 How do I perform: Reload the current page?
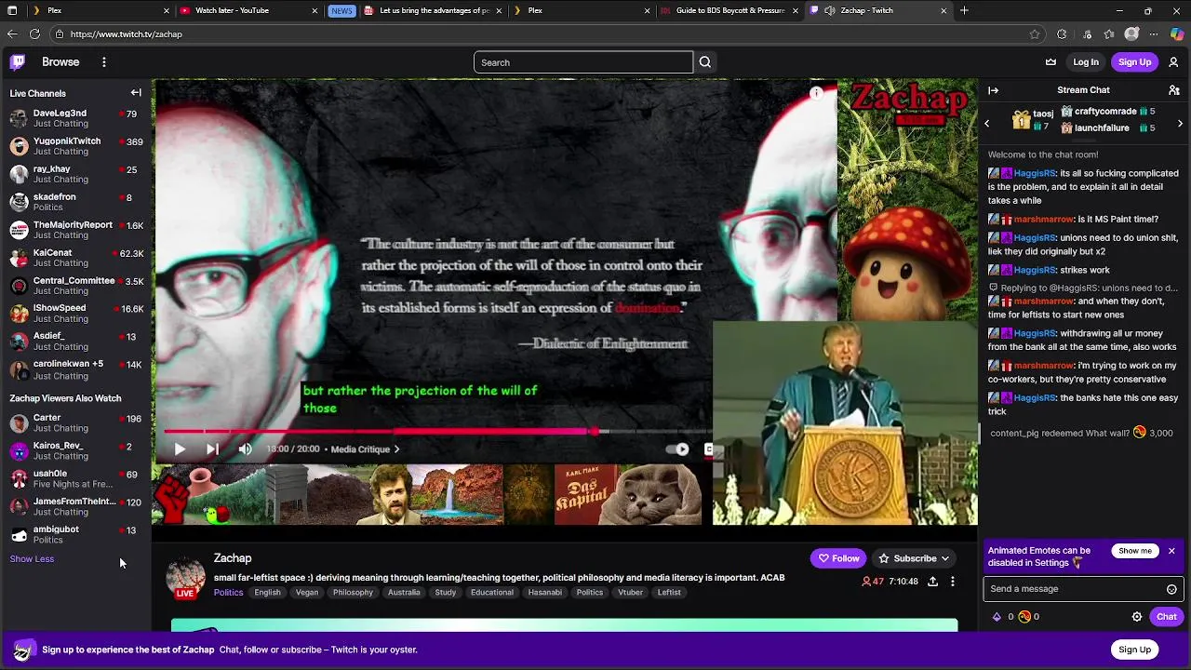pyautogui.click(x=34, y=34)
